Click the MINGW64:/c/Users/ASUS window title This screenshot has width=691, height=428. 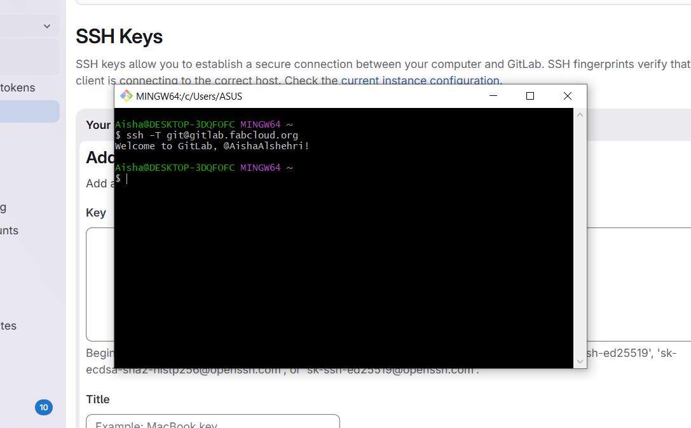189,97
